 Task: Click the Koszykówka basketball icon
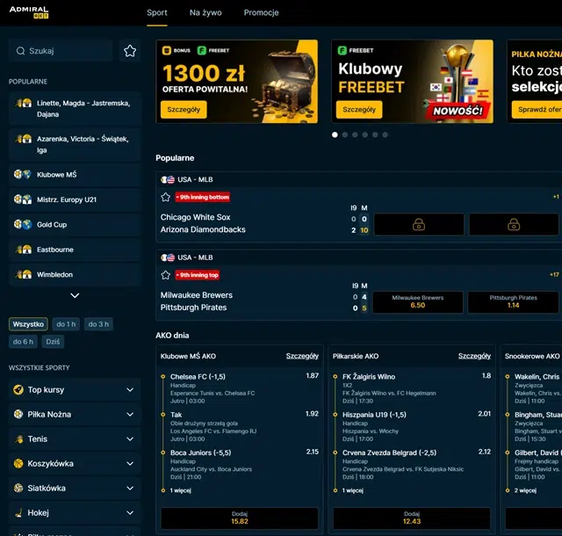click(x=18, y=464)
